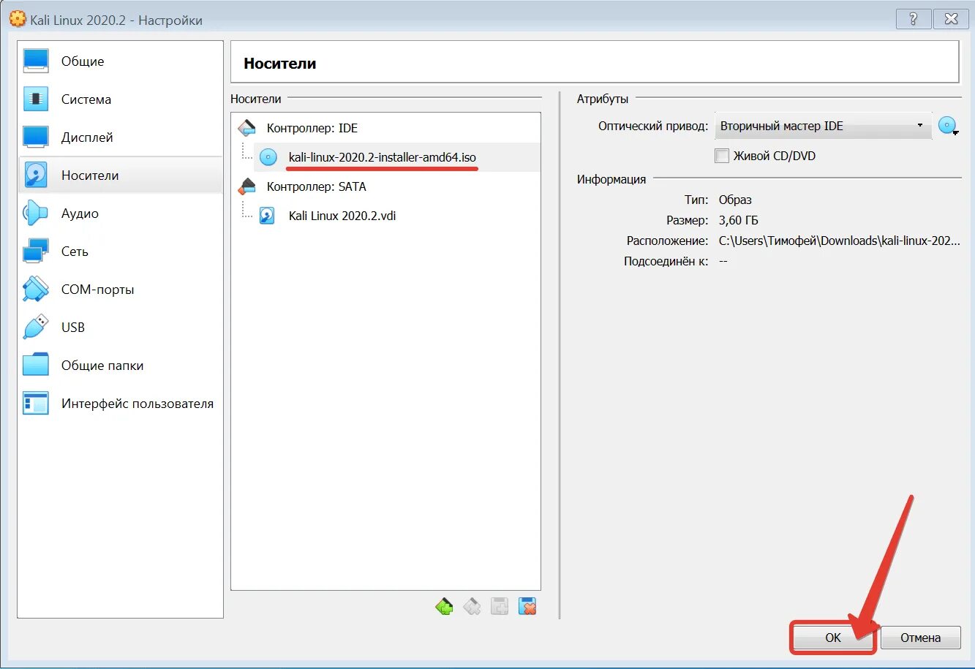Open the Общие settings category icon
Viewport: 975px width, 669px height.
36,61
